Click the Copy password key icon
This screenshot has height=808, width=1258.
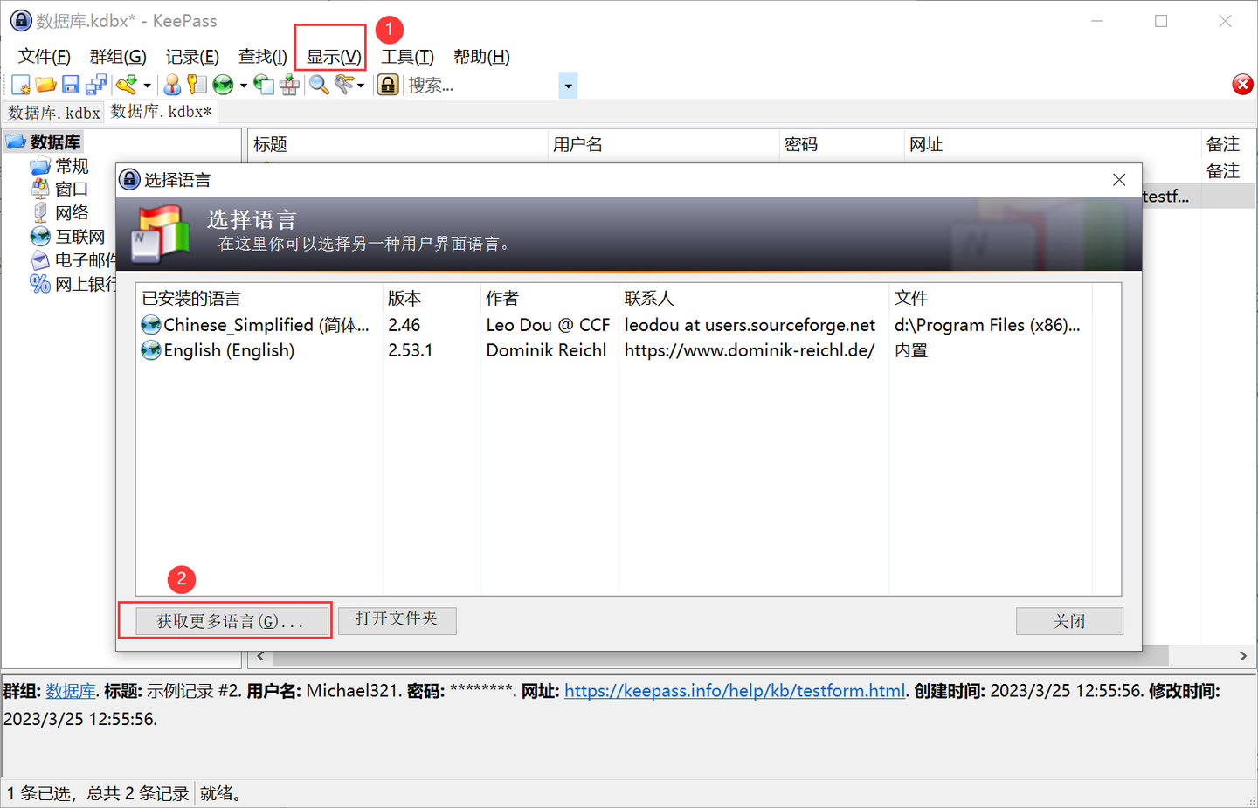click(x=197, y=85)
